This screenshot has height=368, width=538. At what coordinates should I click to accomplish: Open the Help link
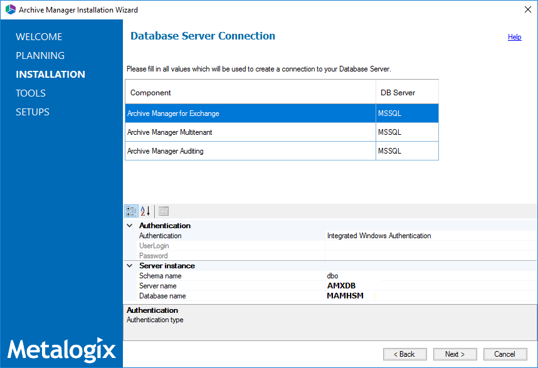click(514, 37)
